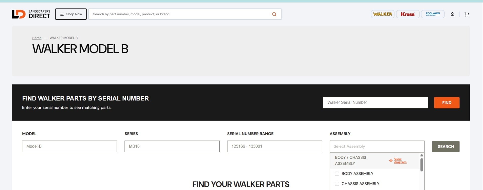Open the Ecolawn brand logo link

(433, 14)
